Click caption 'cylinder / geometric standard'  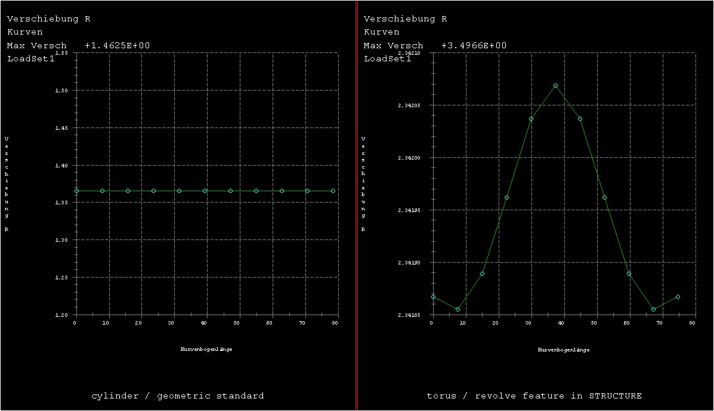tap(178, 396)
